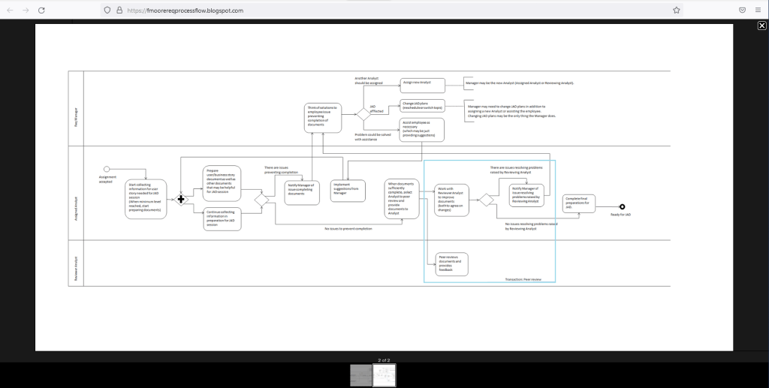Viewport: 769px width, 388px height.
Task: Open the browser hamburger menu
Action: (758, 10)
